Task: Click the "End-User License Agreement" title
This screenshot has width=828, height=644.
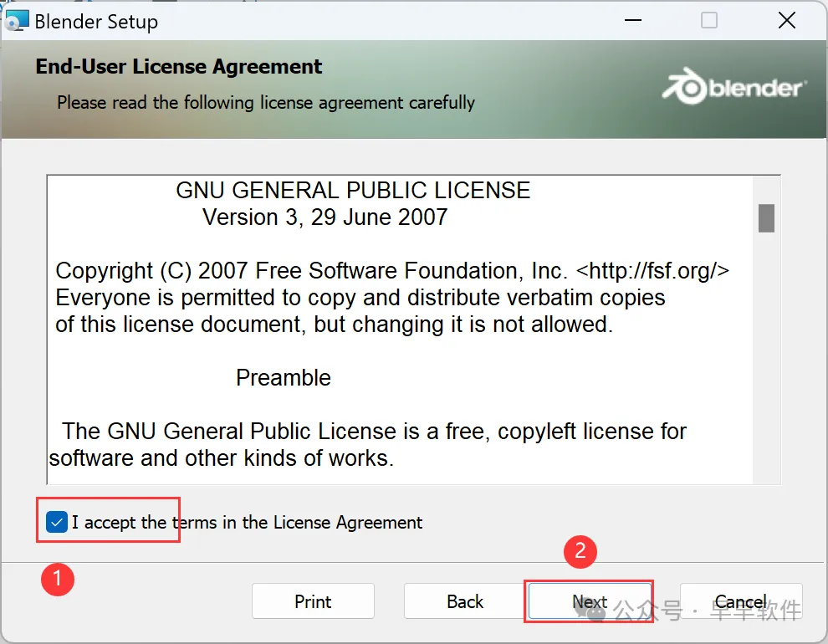Action: click(178, 67)
